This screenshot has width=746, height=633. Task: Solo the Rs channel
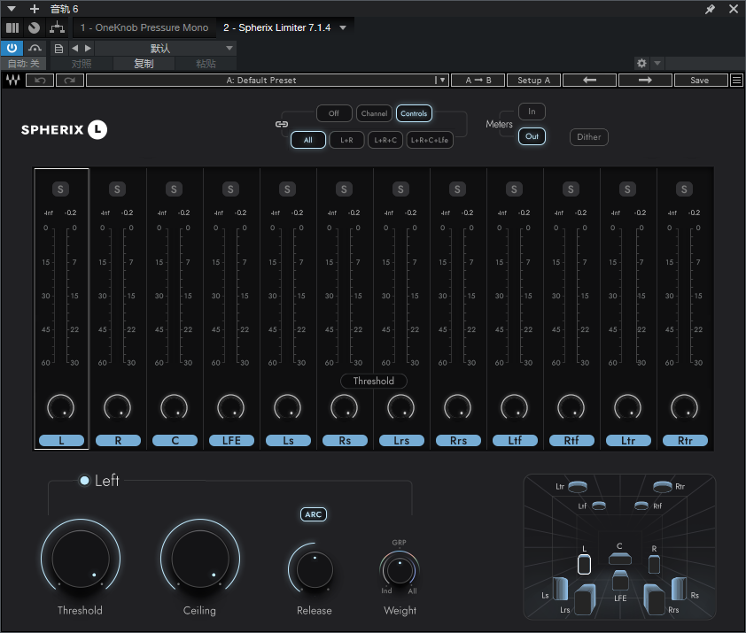pyautogui.click(x=344, y=189)
